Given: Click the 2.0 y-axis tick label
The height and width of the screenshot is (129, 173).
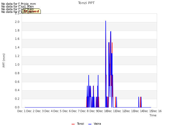Looking at the screenshot, I should pyautogui.click(x=17, y=22).
